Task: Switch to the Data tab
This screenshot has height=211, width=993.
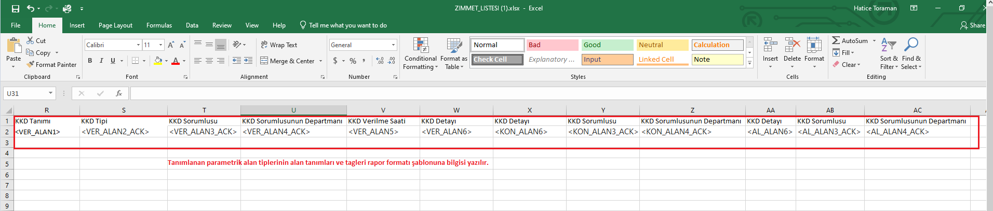Action: click(192, 25)
